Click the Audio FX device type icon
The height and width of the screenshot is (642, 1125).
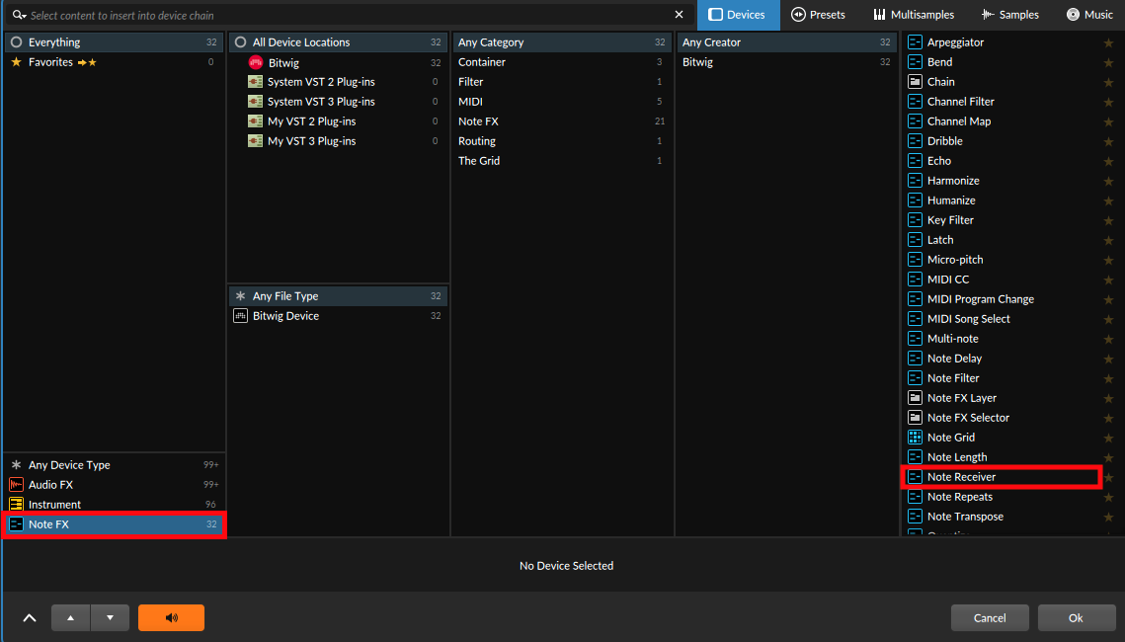16,485
